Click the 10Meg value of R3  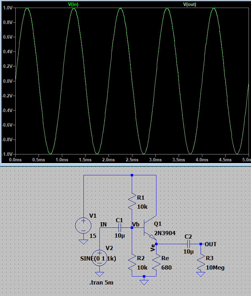pyautogui.click(x=215, y=267)
